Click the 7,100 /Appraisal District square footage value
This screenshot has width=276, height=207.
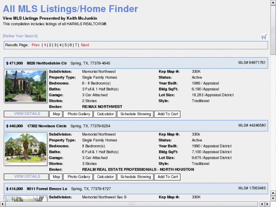coord(211,152)
